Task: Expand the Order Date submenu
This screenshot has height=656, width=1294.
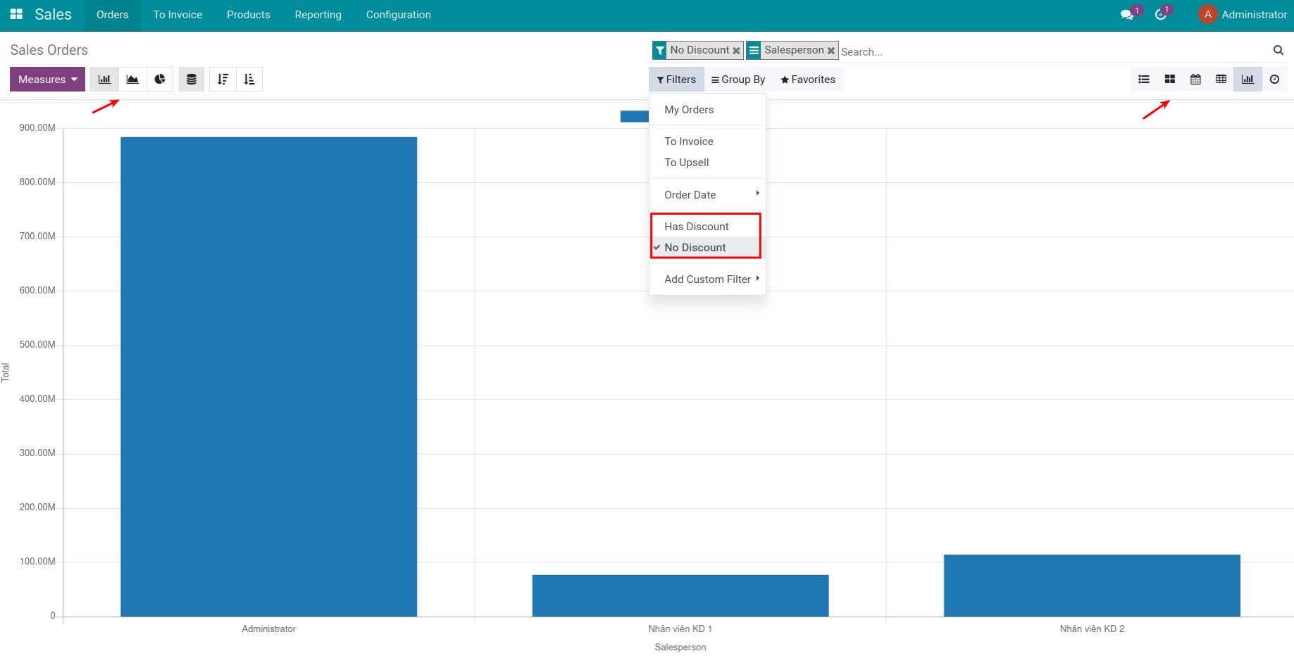Action: click(x=707, y=195)
